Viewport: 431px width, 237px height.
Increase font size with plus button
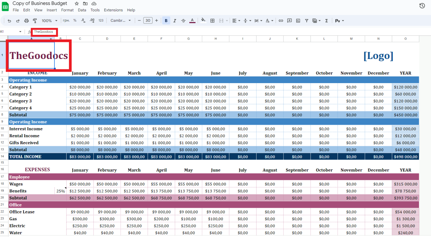(x=156, y=21)
